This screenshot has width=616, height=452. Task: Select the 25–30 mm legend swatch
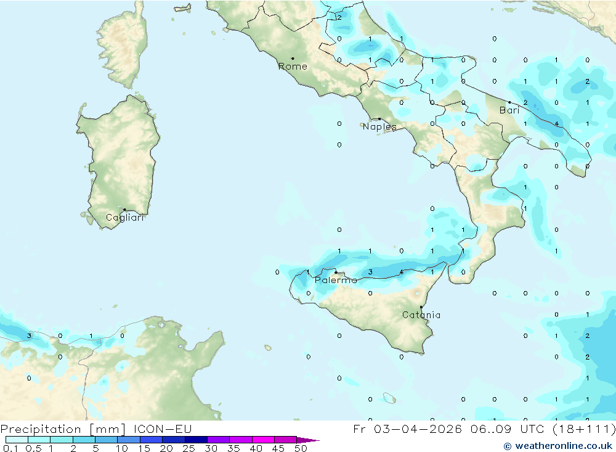[x=196, y=440]
